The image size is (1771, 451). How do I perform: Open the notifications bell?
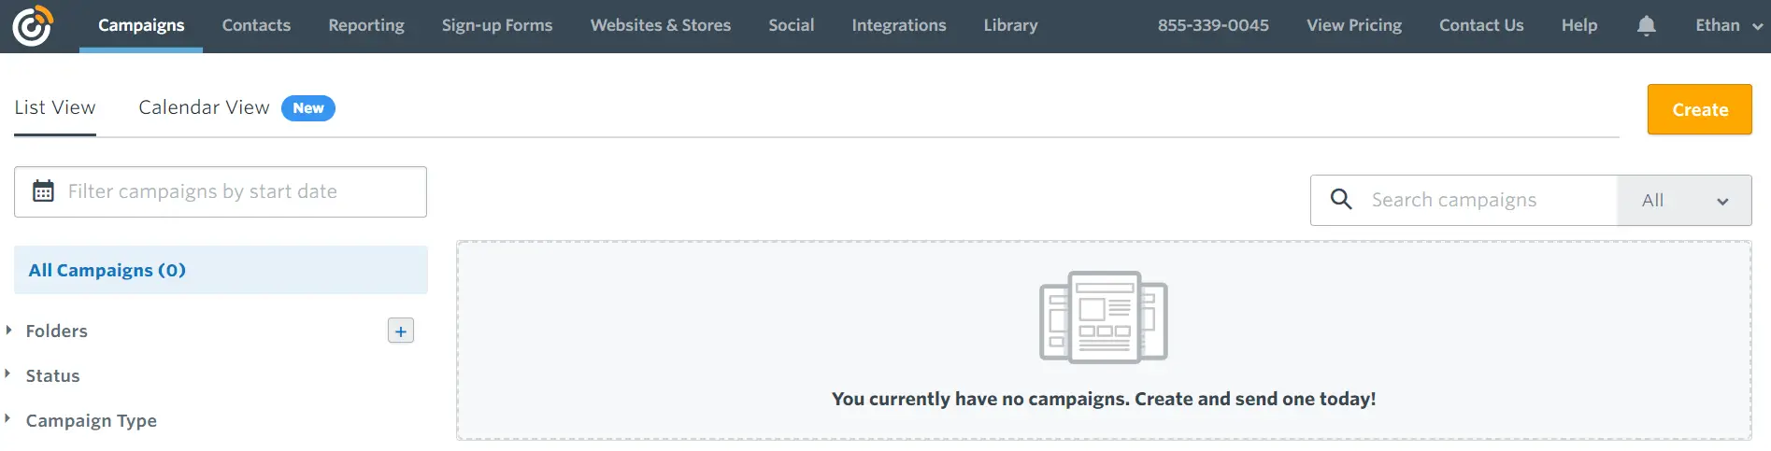[1647, 26]
